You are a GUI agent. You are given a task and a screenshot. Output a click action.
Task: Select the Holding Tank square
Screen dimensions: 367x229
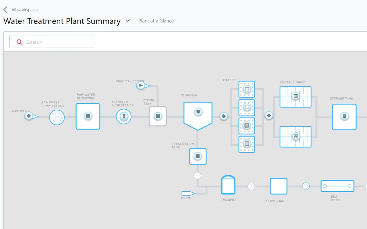[278, 186]
